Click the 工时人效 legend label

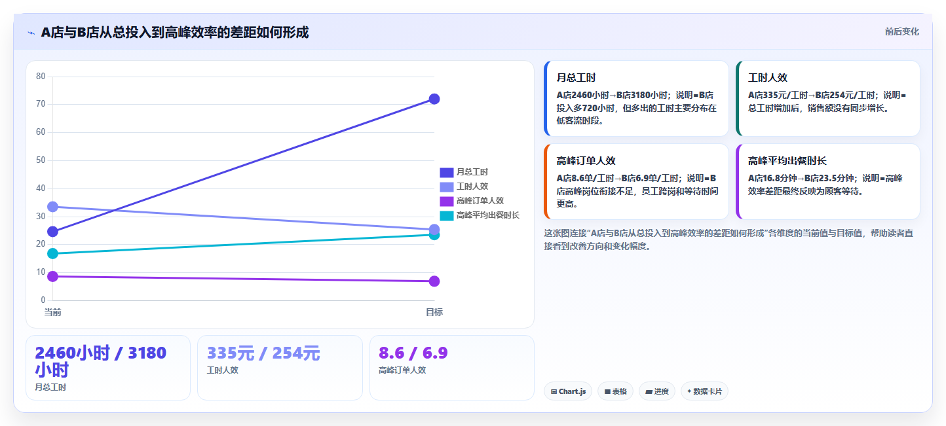472,186
